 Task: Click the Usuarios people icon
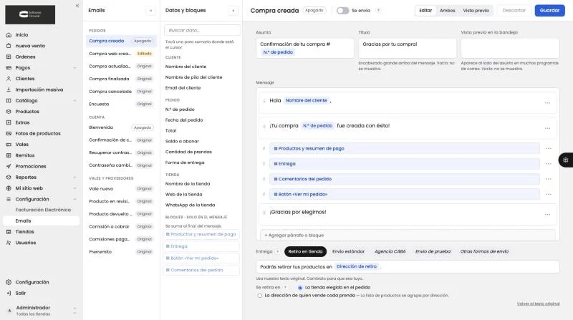click(x=9, y=243)
